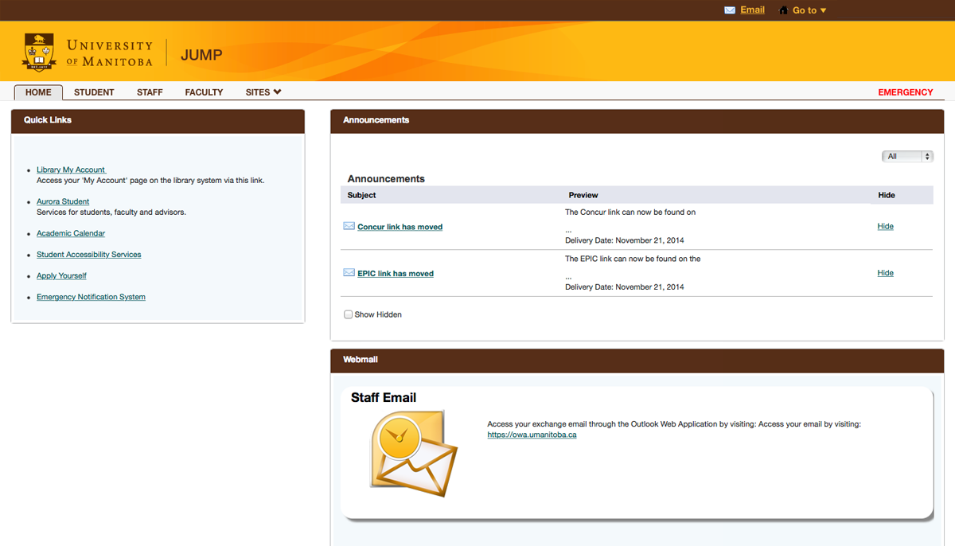The width and height of the screenshot is (955, 546).
Task: Toggle the Show Hidden checkbox
Action: click(348, 314)
